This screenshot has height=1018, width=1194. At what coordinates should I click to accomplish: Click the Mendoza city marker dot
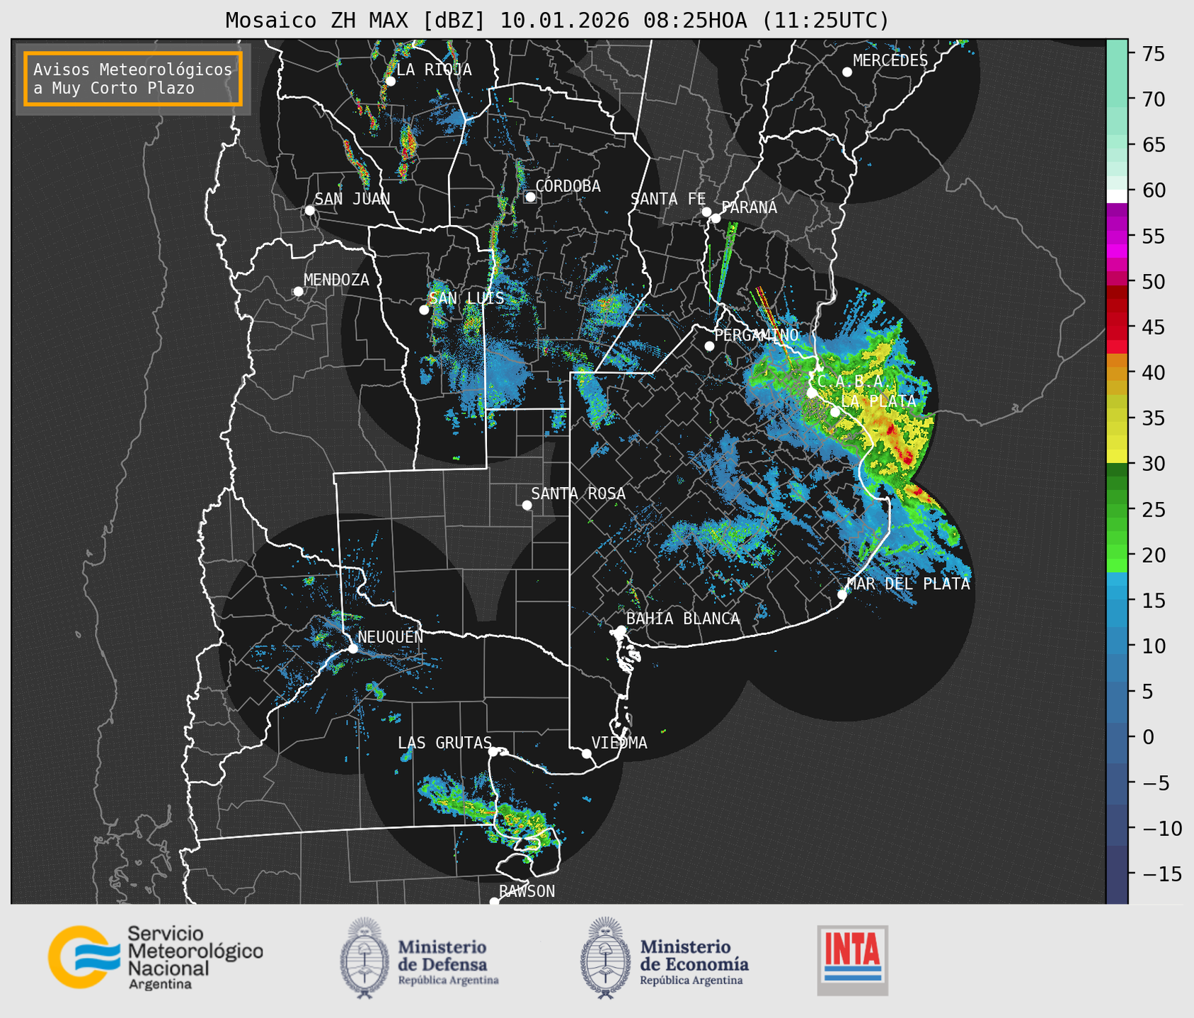click(x=298, y=292)
